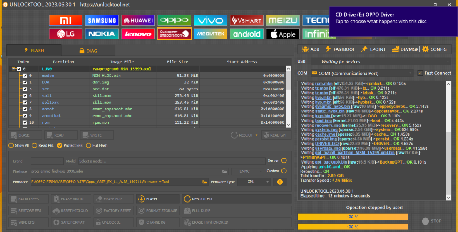Click the log panel scrollbar up arrow
The image size is (458, 232).
448,84
